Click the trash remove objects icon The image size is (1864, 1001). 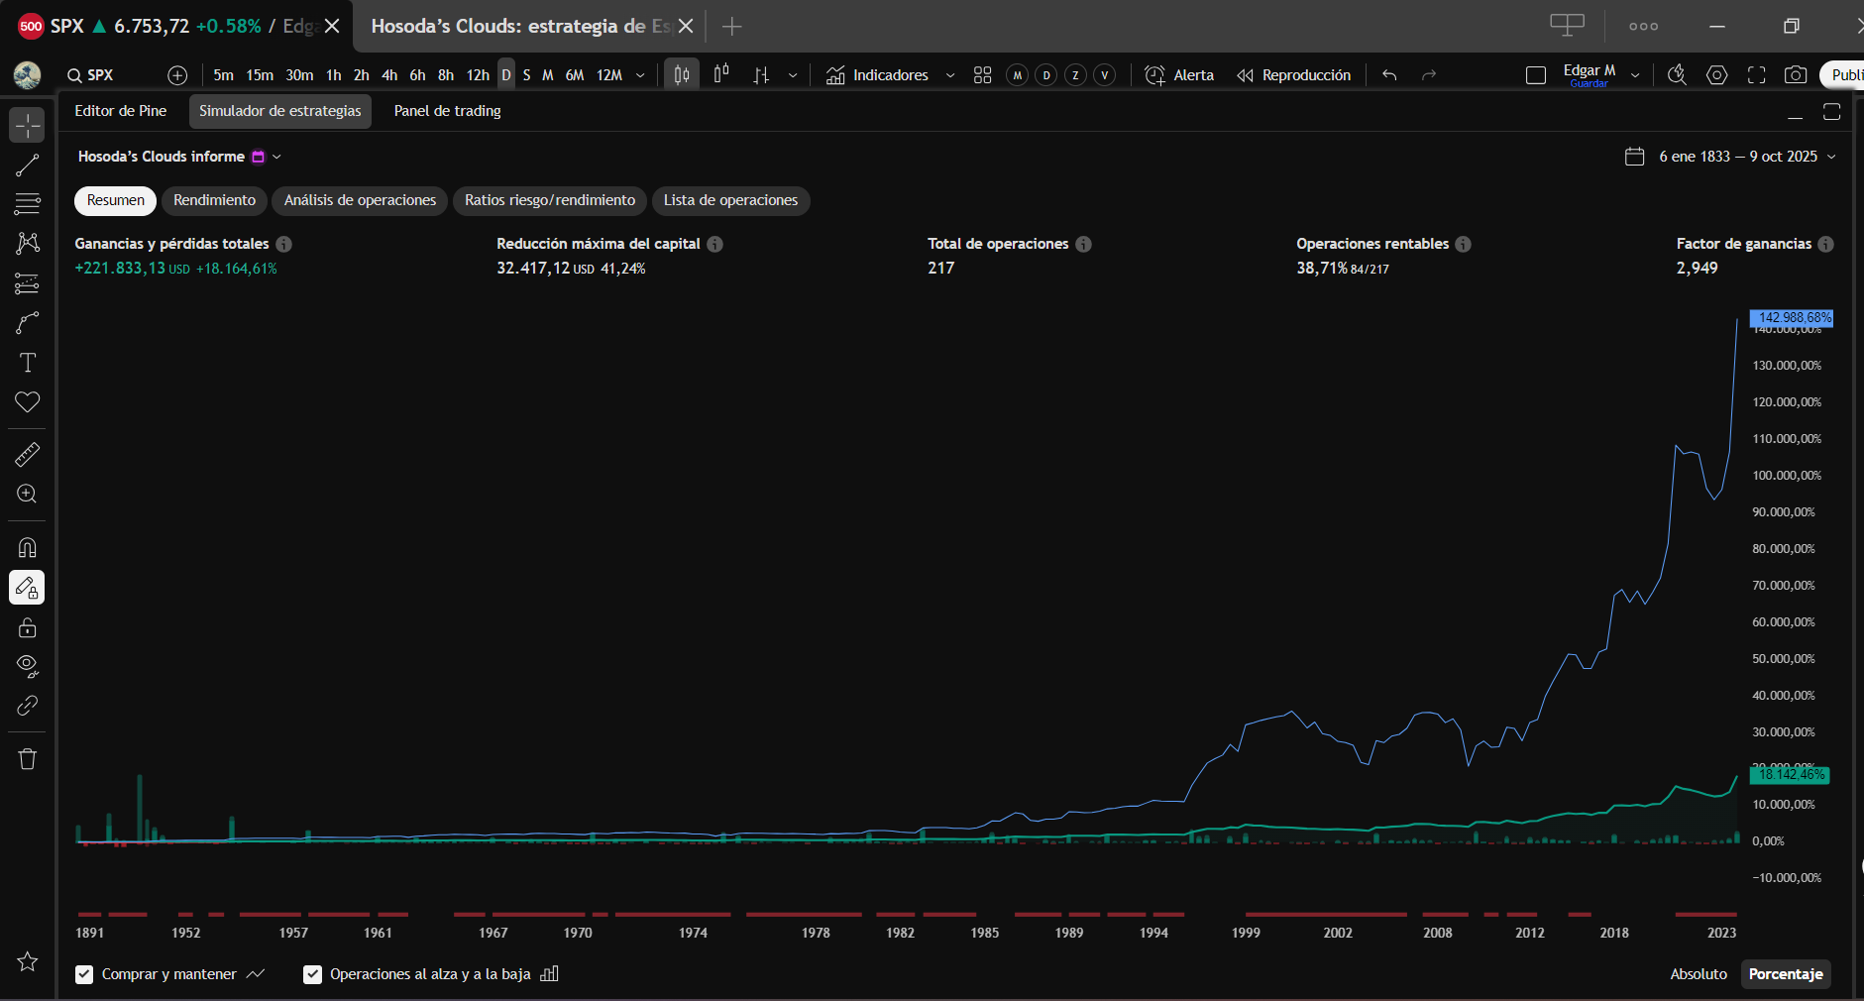click(27, 759)
